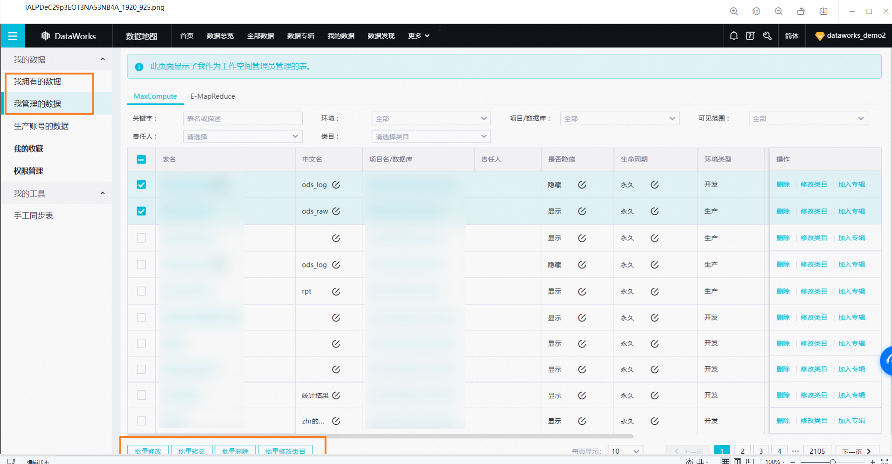The height and width of the screenshot is (464, 892).
Task: Click 删除 link in the ods_raw row
Action: point(783,211)
